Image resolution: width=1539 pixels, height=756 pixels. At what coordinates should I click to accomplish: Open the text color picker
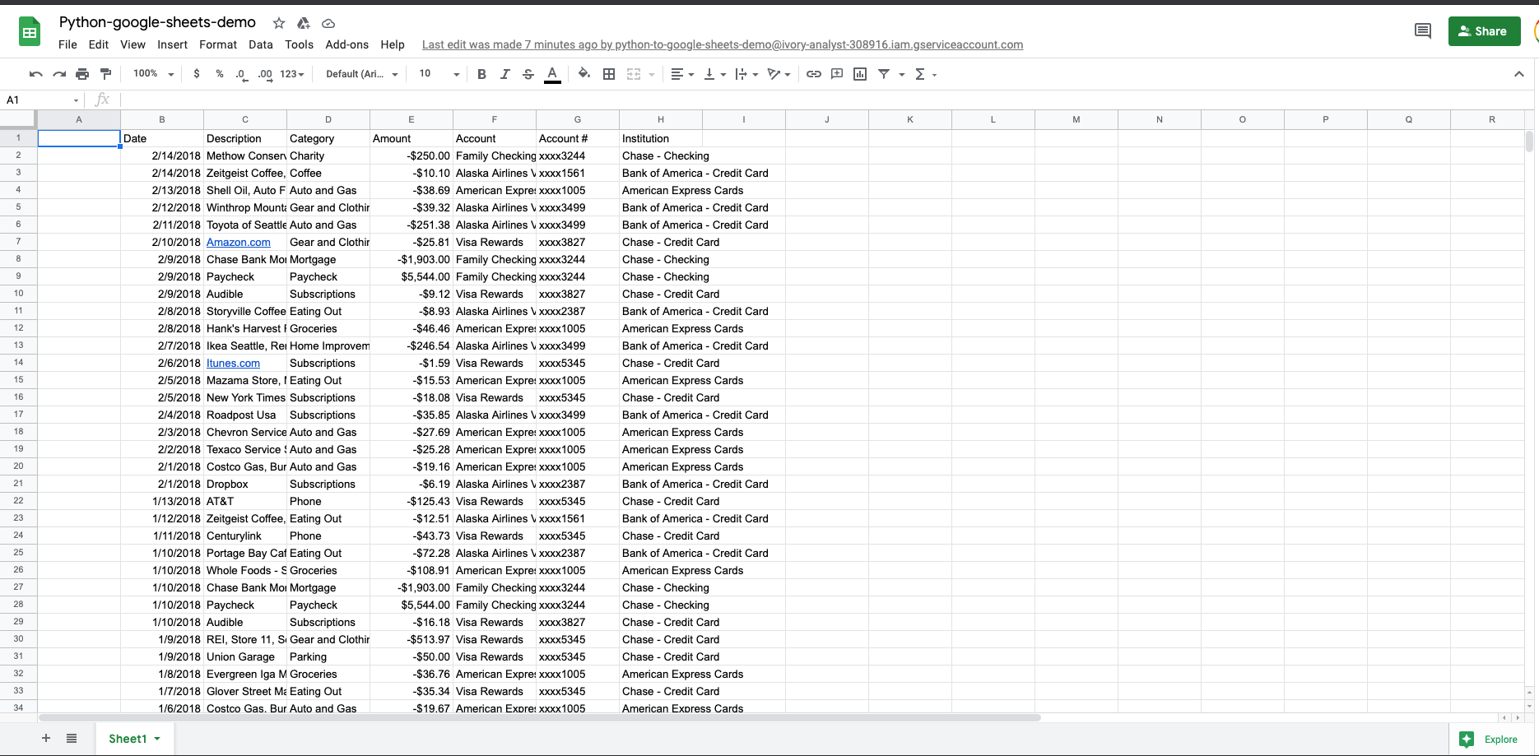pyautogui.click(x=552, y=74)
